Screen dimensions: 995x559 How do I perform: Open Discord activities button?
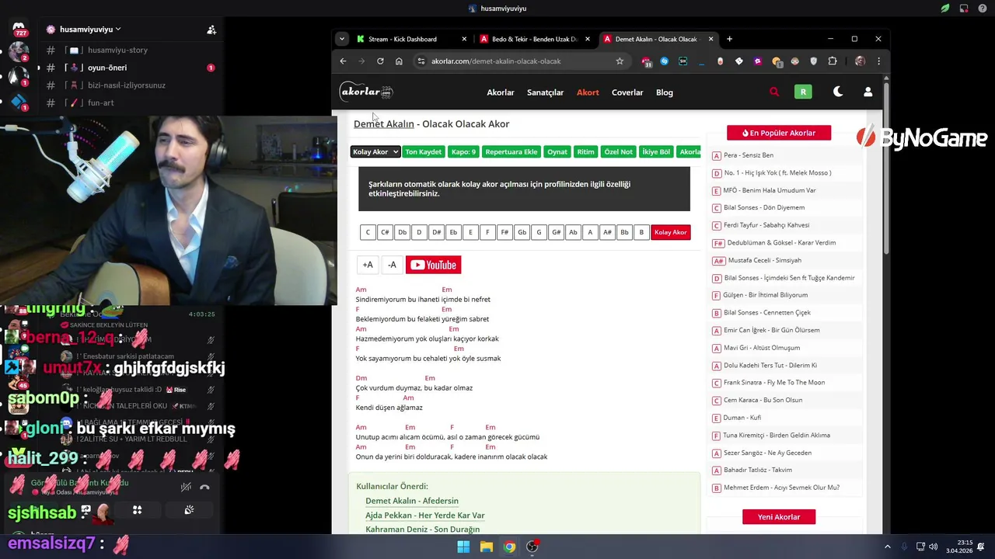[x=137, y=510]
